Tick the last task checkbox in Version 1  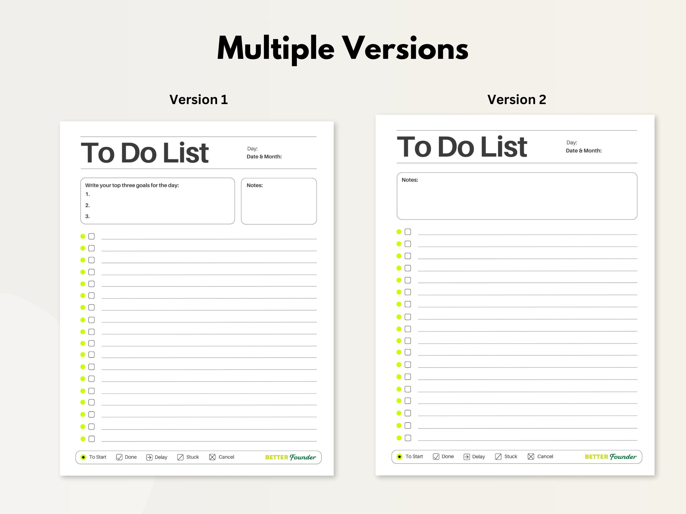pos(92,439)
